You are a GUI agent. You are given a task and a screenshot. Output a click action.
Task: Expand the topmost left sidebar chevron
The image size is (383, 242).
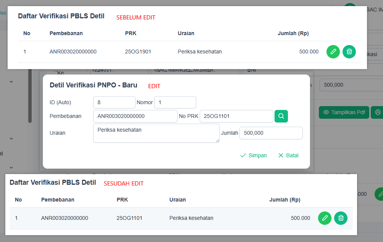click(x=11, y=81)
